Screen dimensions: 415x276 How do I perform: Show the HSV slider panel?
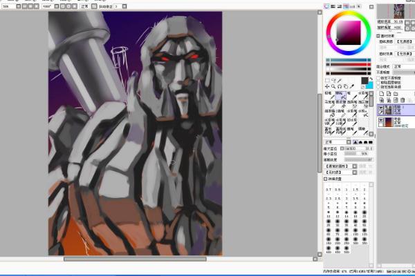tap(340, 6)
